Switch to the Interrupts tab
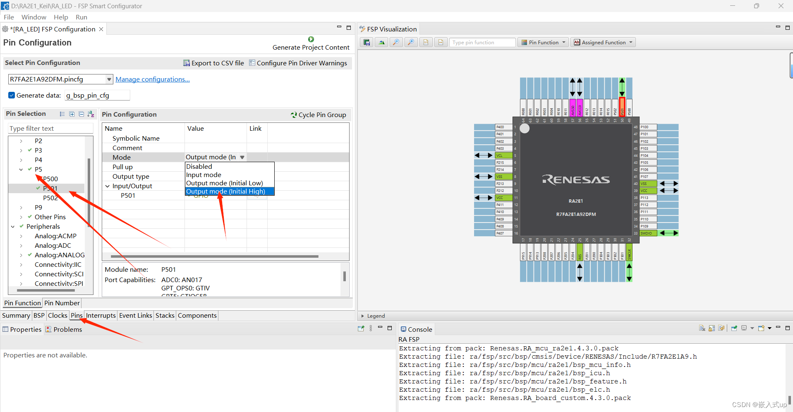 pos(101,315)
